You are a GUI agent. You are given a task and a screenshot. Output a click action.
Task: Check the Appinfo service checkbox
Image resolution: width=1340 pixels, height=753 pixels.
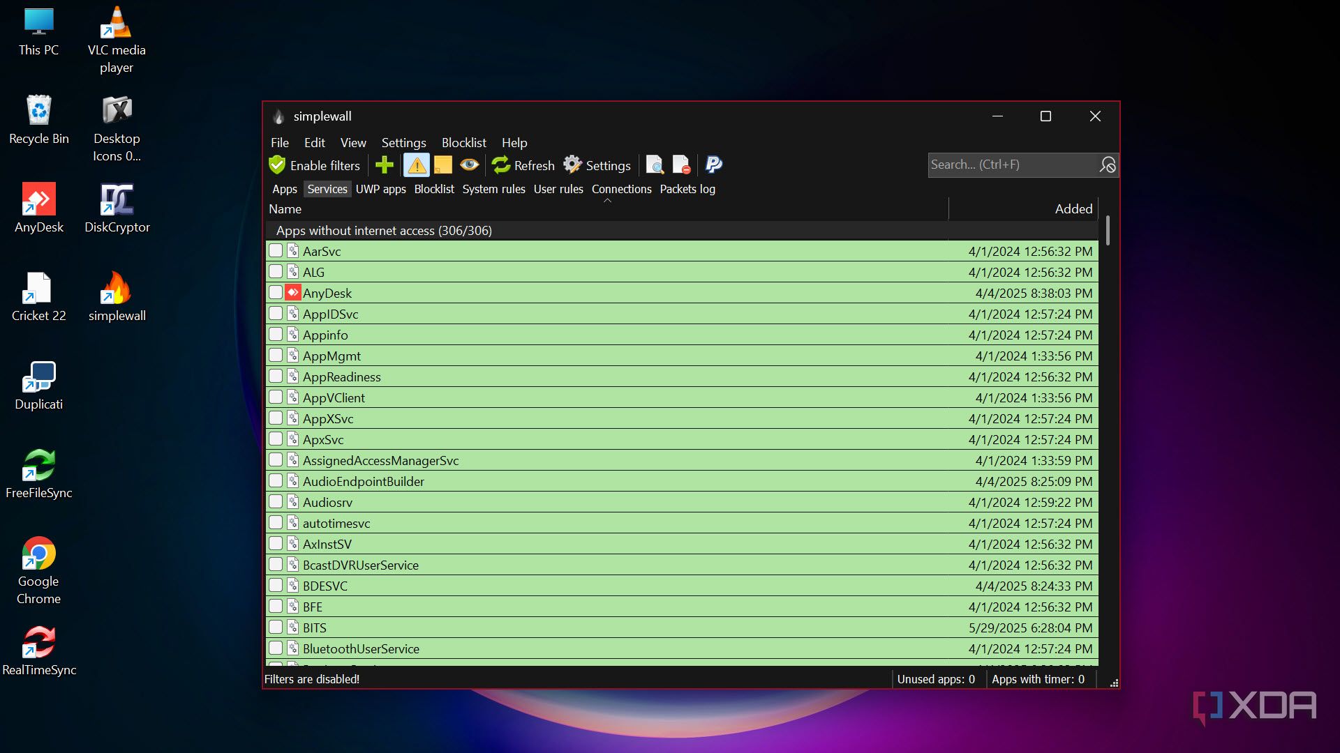tap(276, 334)
